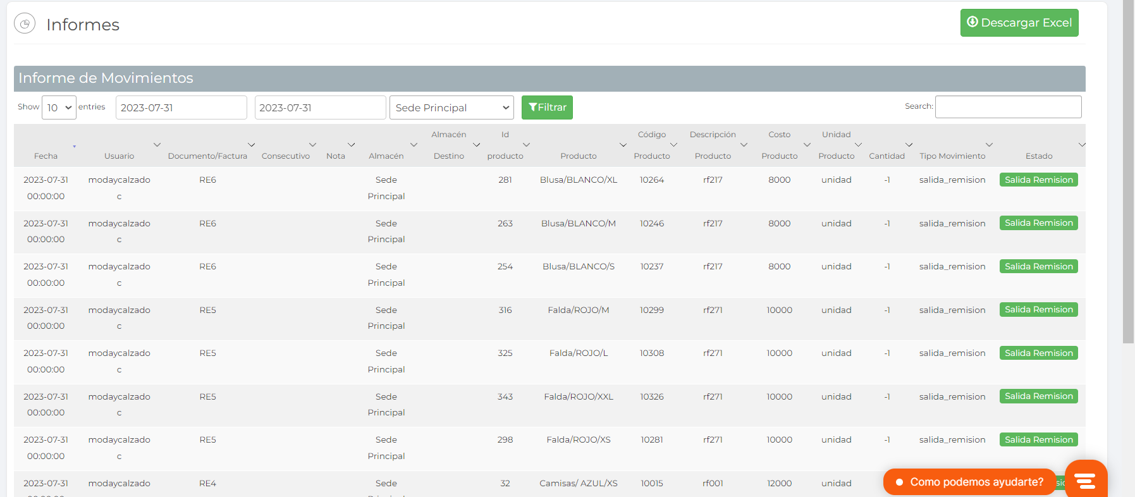Click the start date field
This screenshot has width=1135, height=497.
(181, 107)
